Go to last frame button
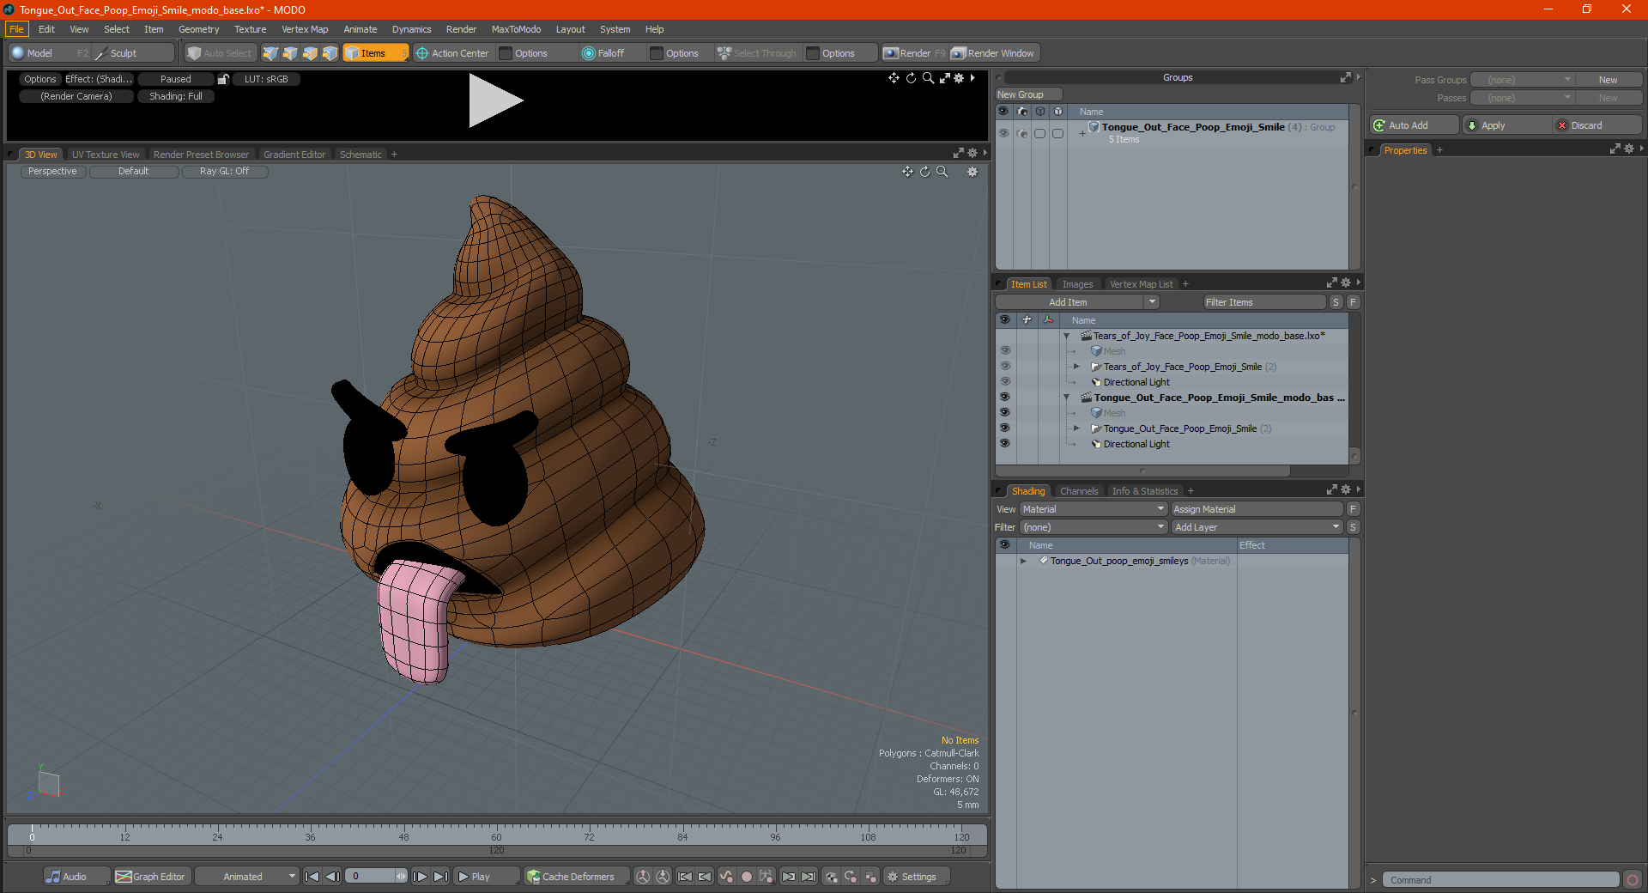The height and width of the screenshot is (893, 1648). pos(440,877)
